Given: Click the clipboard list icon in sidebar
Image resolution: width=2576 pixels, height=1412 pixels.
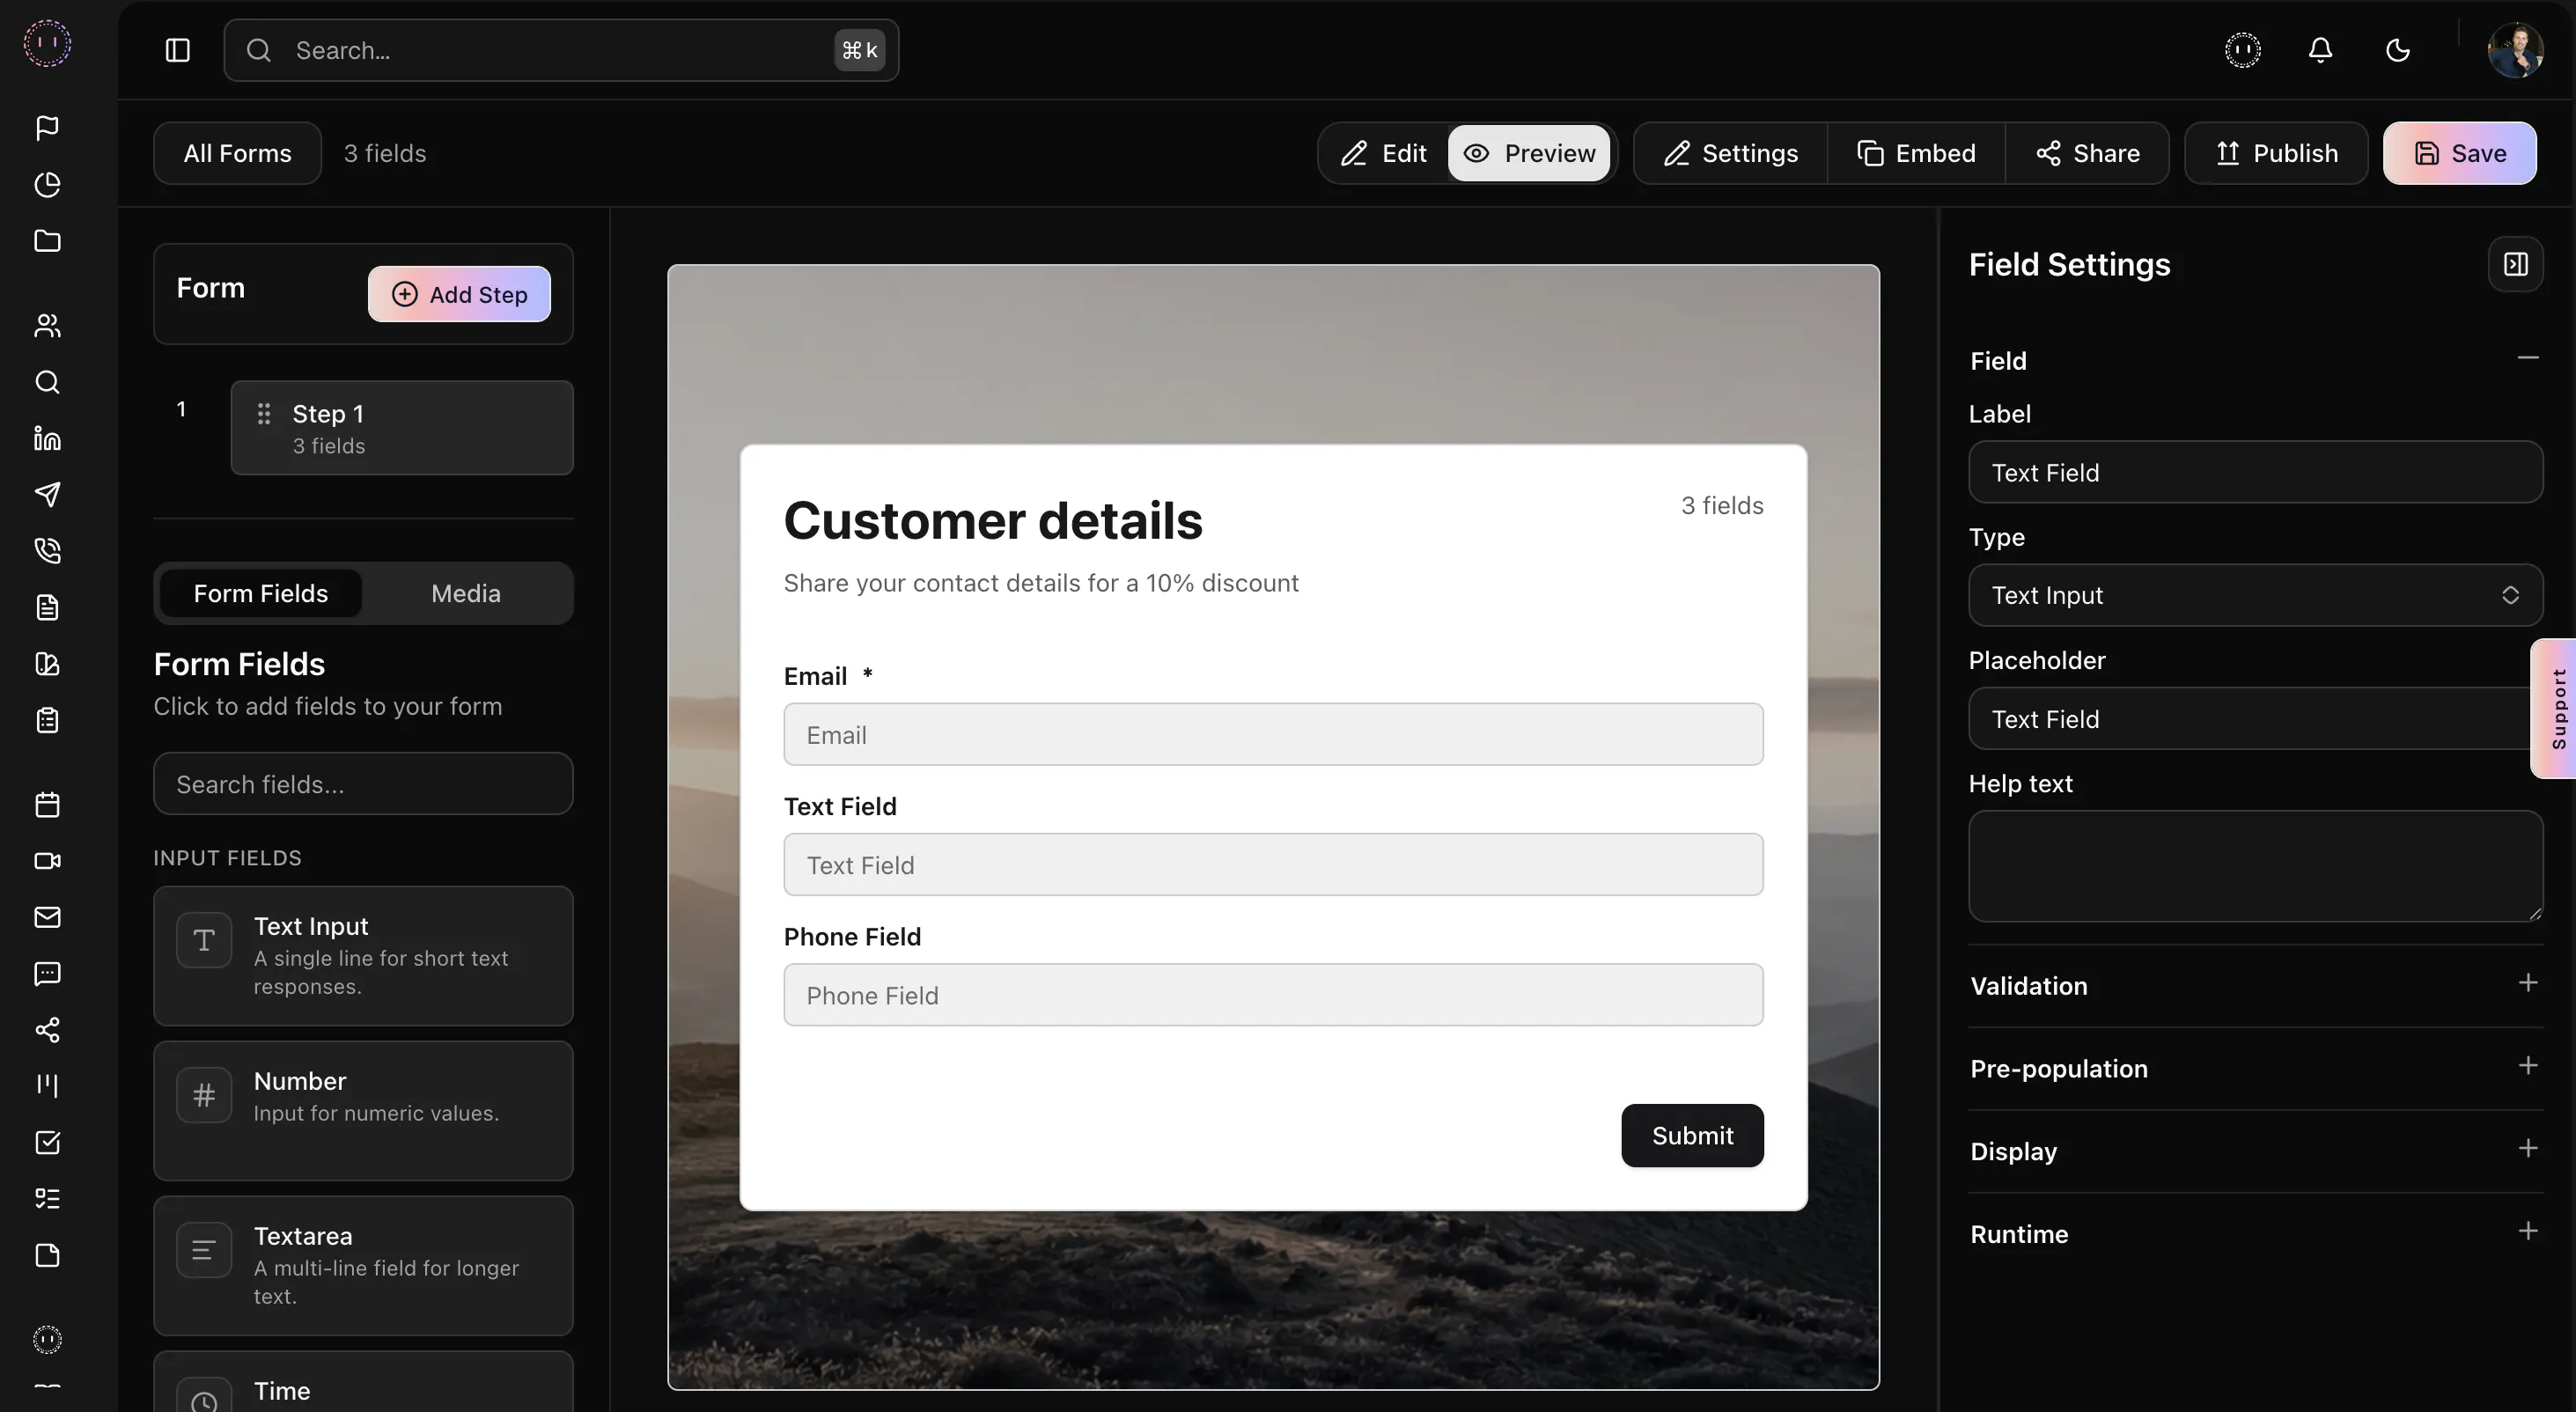Looking at the screenshot, I should (x=47, y=720).
